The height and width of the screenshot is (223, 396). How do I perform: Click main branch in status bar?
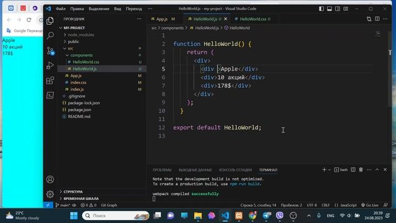point(62,205)
